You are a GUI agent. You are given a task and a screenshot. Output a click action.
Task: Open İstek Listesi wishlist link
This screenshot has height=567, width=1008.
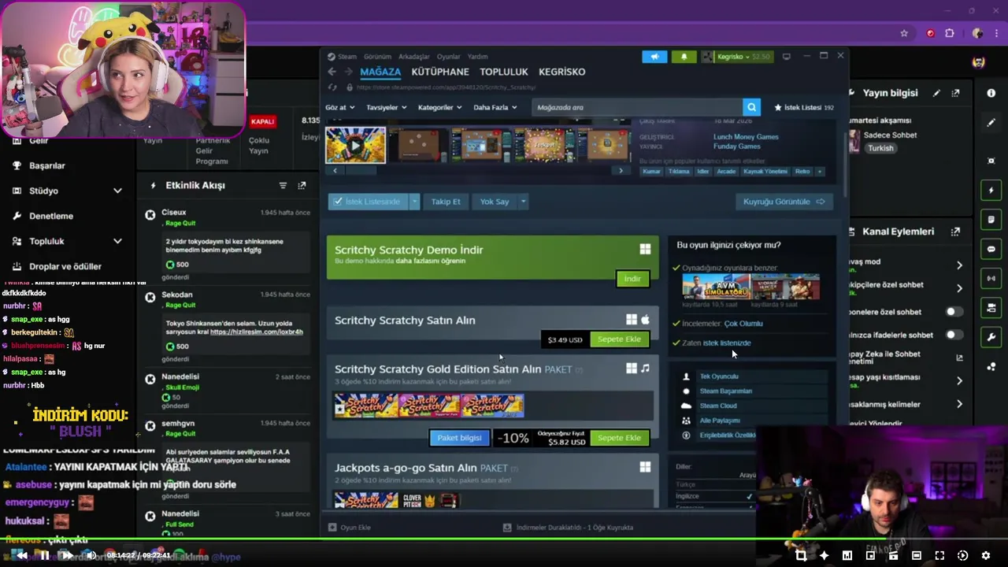[803, 107]
